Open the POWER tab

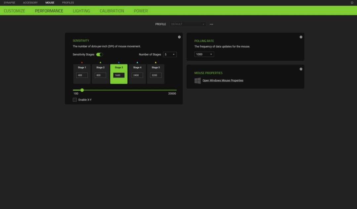click(x=141, y=11)
